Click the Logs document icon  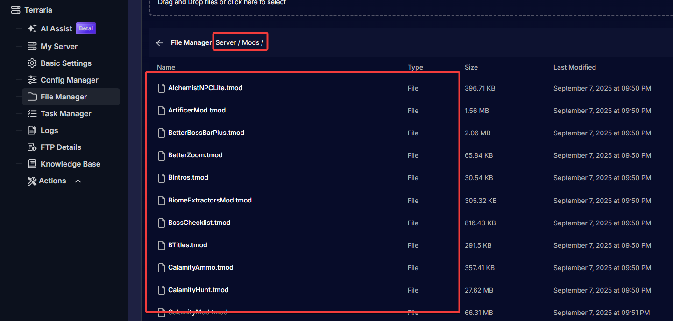(32, 130)
